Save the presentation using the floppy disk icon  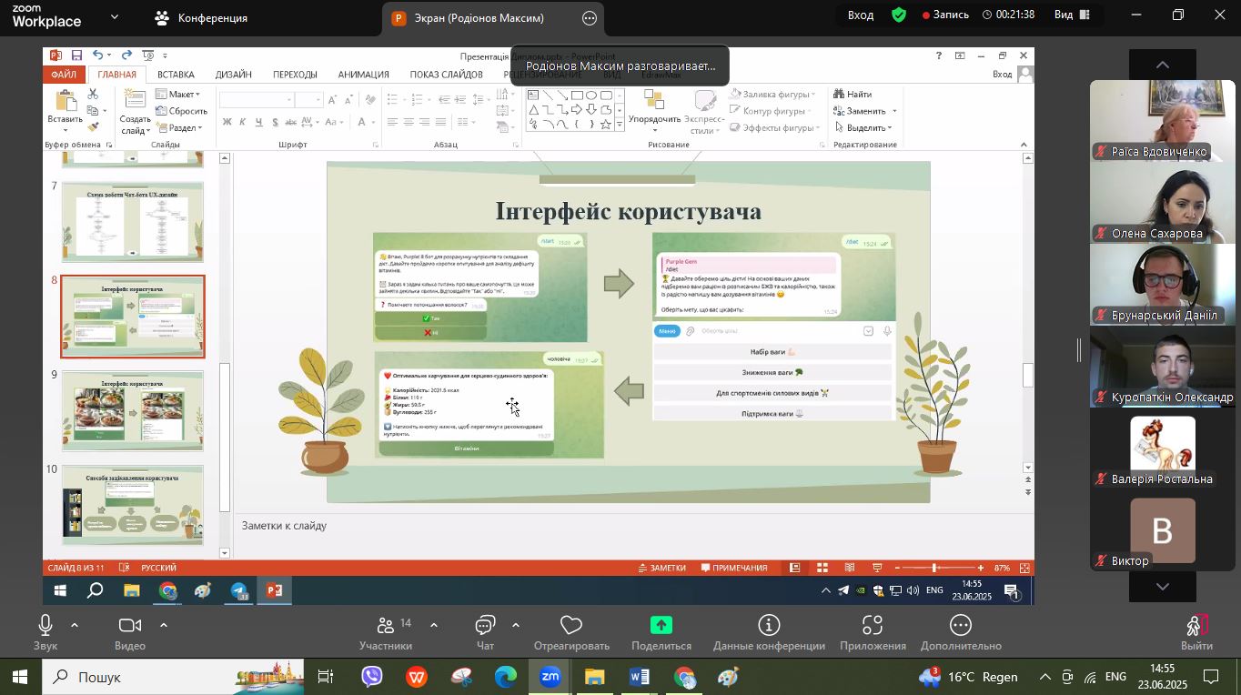click(76, 55)
